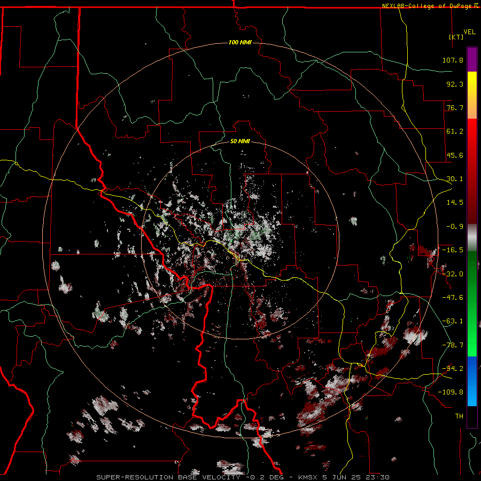Click the -94.2 velocity scale value
This screenshot has height=481, width=481.
[x=453, y=369]
